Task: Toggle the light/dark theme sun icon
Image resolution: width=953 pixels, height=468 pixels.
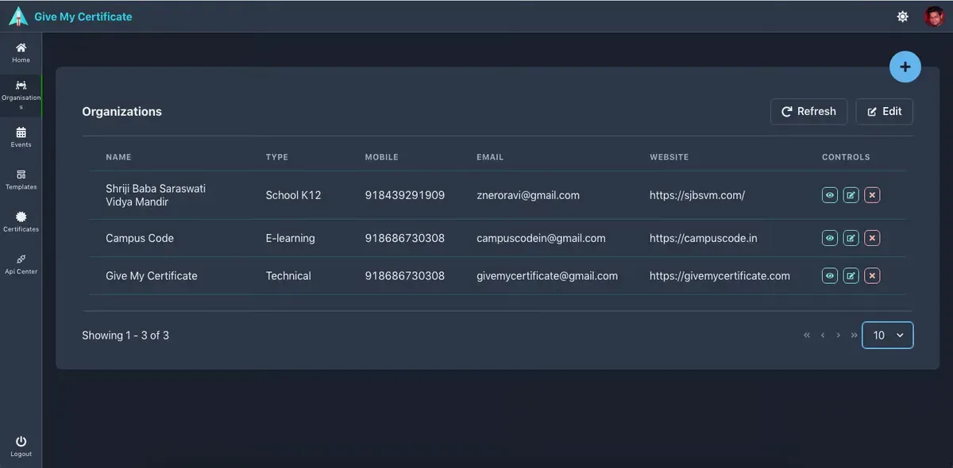Action: [902, 17]
